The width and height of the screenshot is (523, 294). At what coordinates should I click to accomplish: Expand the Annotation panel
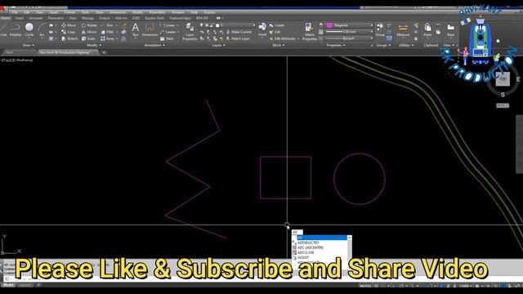154,45
